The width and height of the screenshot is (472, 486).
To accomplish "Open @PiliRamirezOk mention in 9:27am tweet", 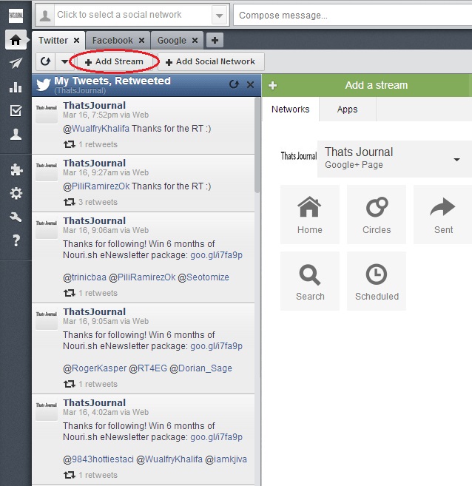I will click(96, 186).
